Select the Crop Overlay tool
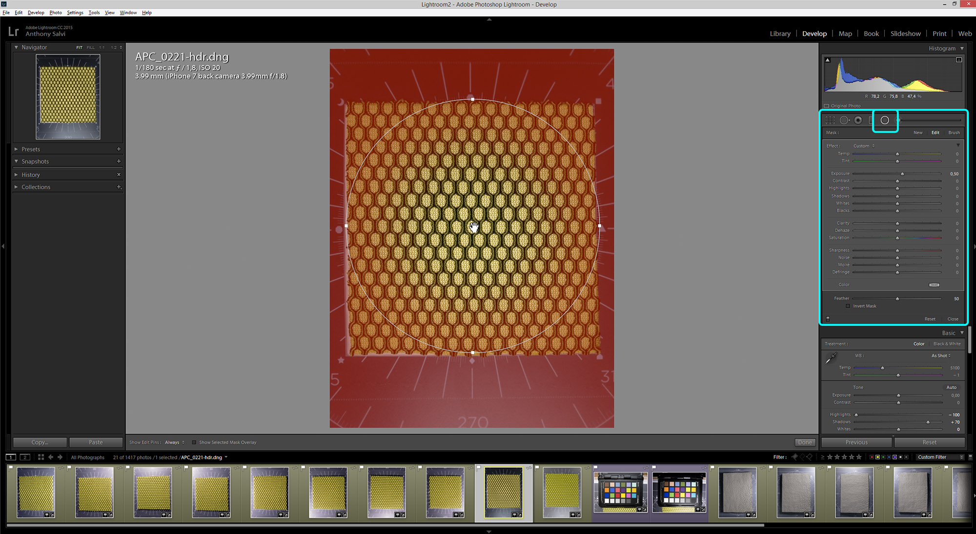976x534 pixels. 830,120
